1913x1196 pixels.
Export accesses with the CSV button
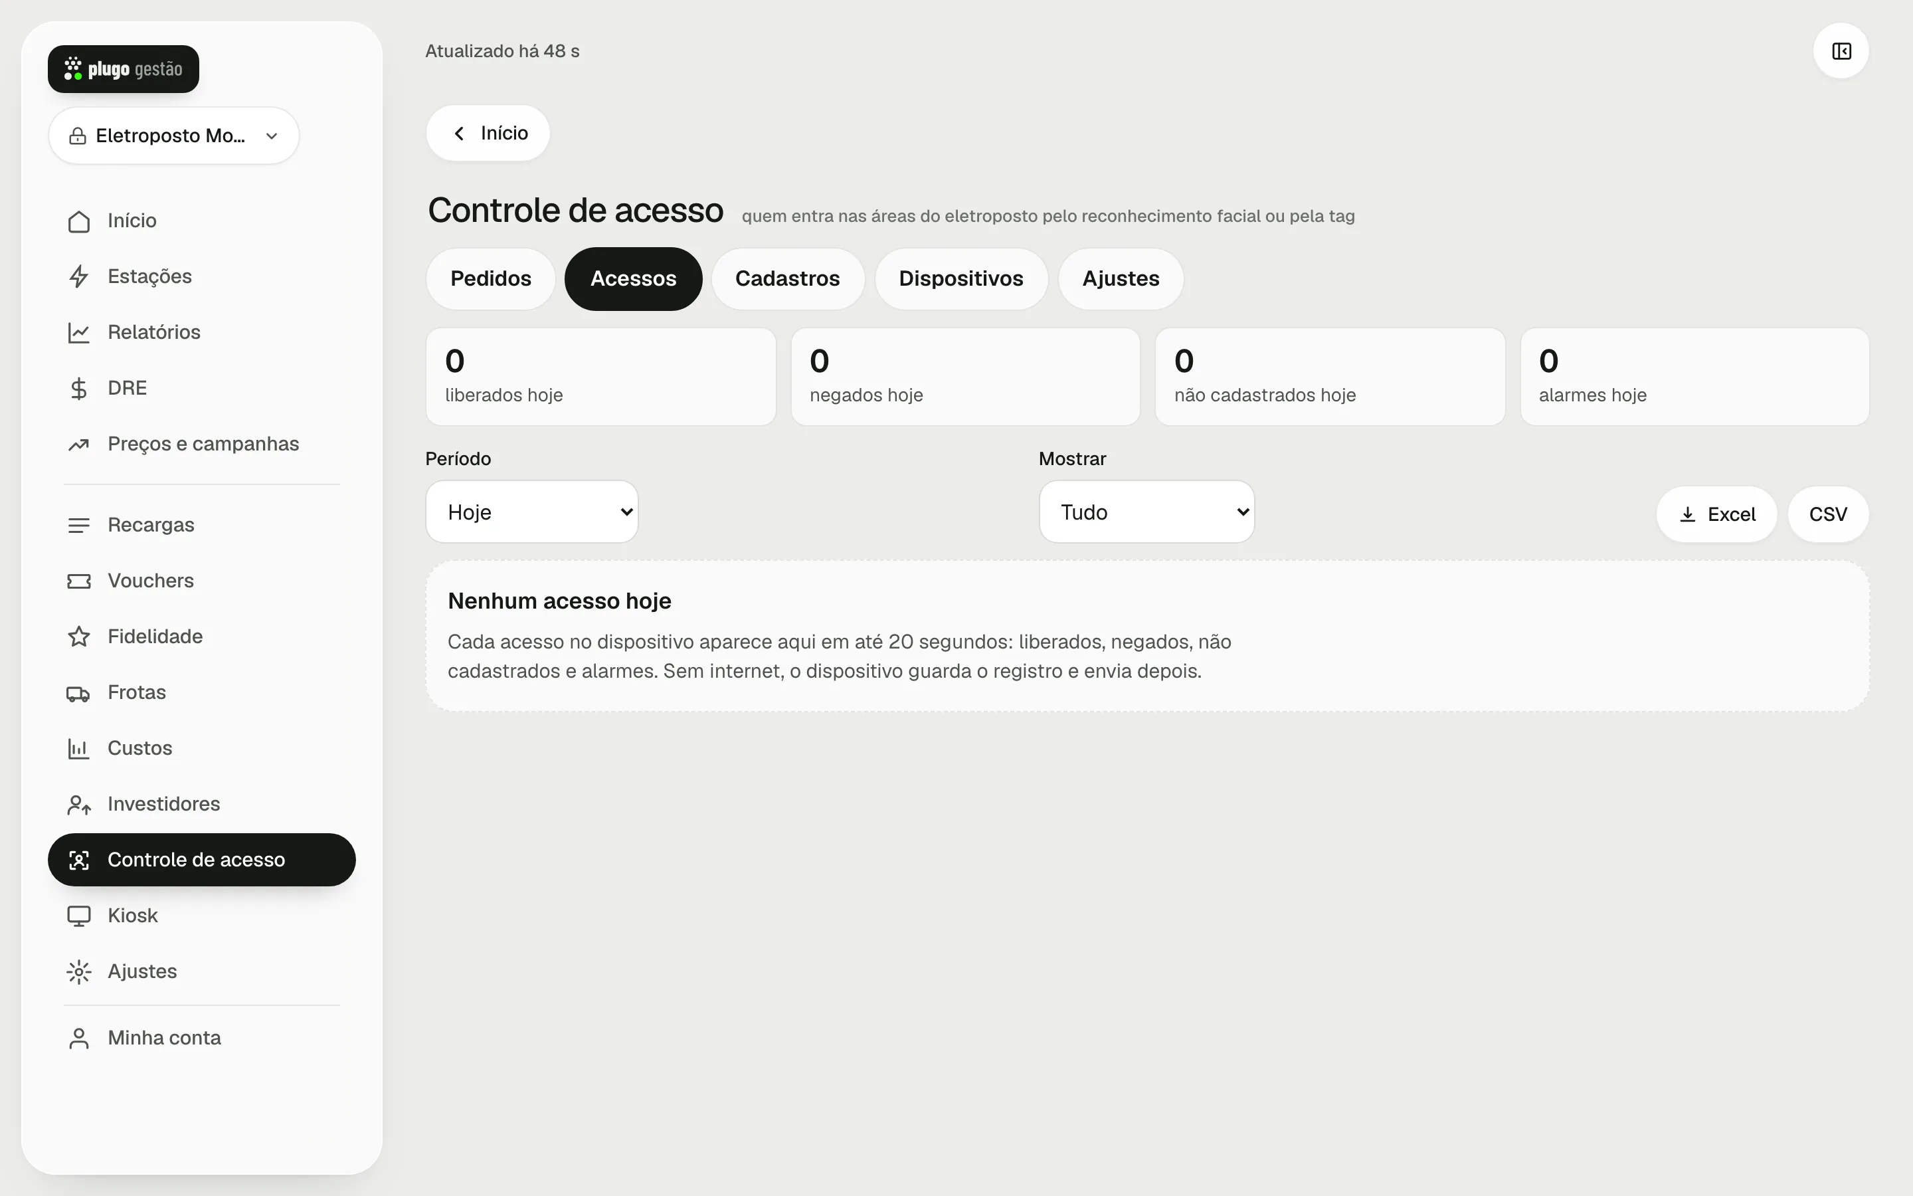[1827, 514]
